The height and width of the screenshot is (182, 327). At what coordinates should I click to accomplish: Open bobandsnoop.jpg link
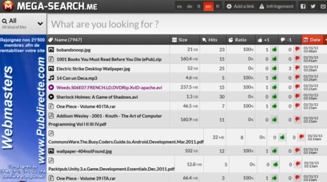(73, 50)
